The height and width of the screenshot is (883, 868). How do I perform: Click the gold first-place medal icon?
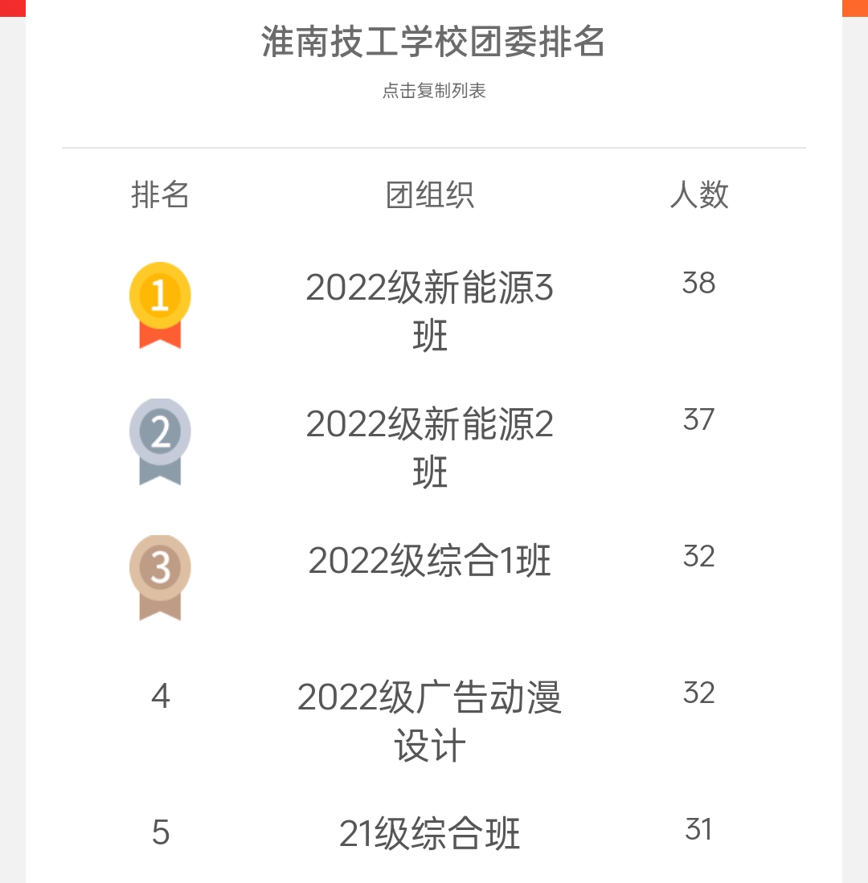(160, 305)
